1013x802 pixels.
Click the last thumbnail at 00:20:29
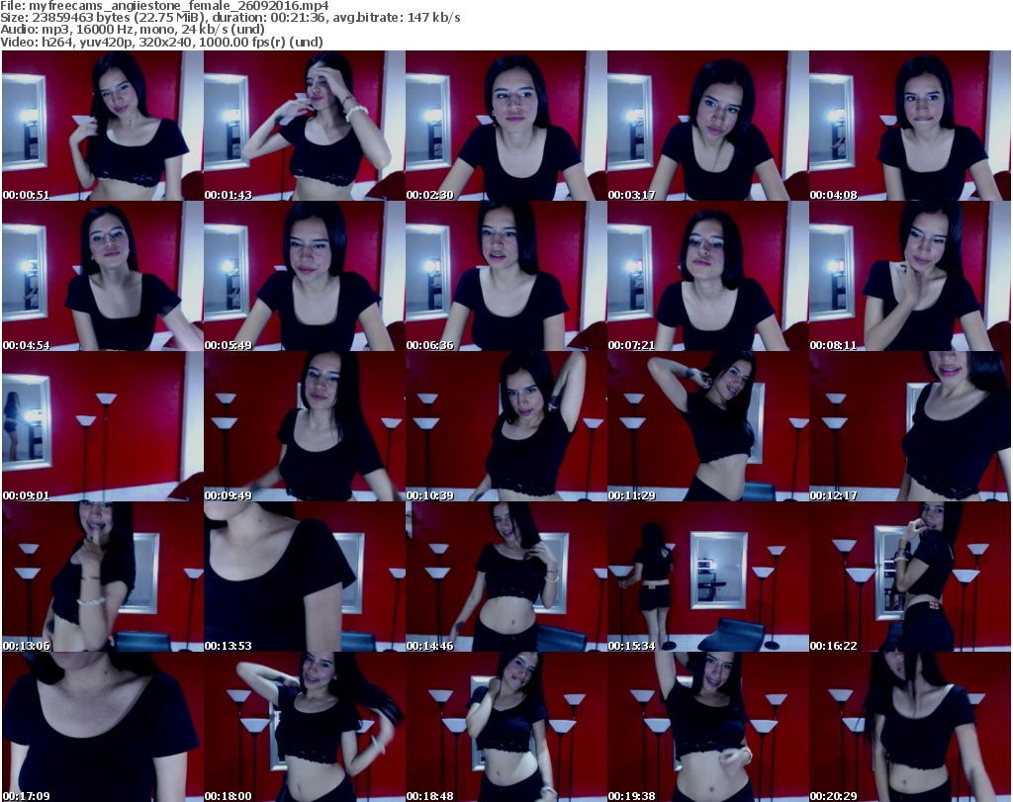pos(909,727)
